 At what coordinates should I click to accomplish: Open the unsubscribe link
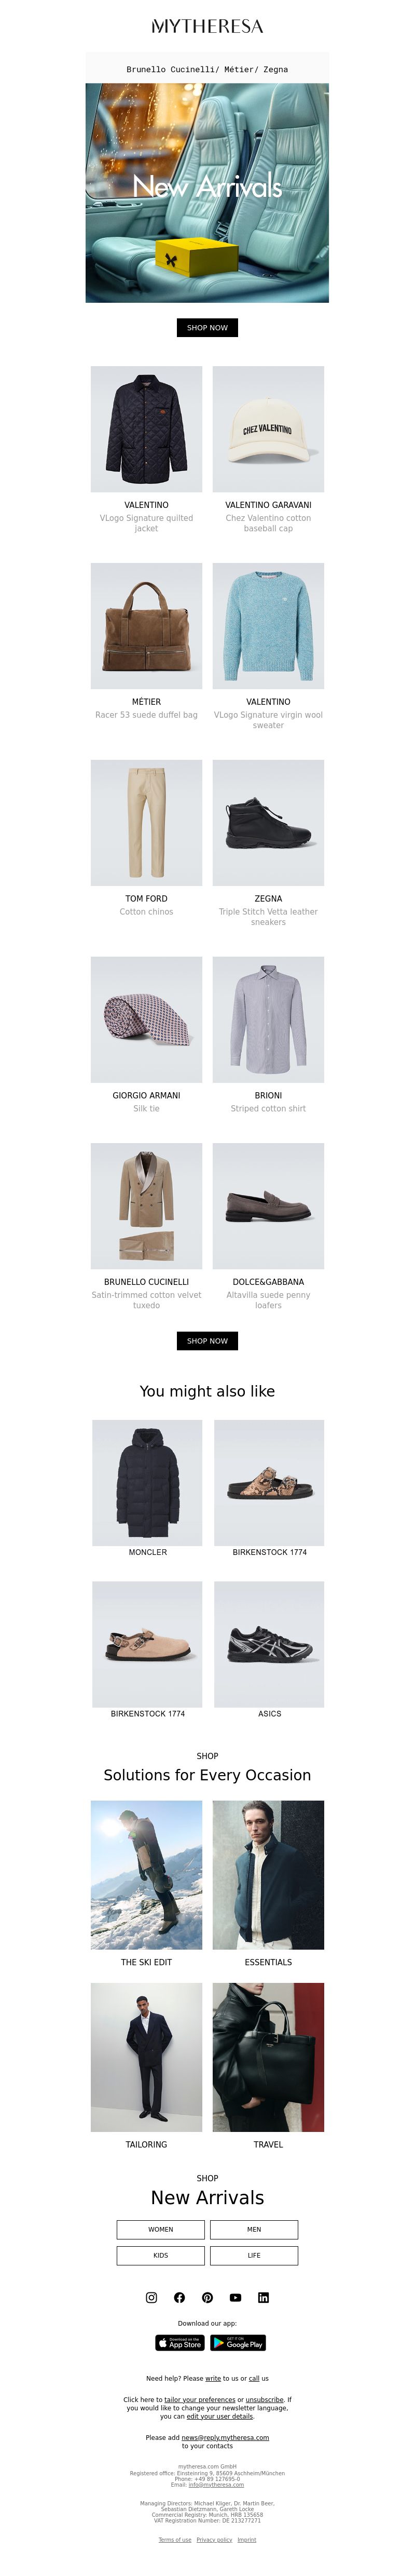point(265,2399)
